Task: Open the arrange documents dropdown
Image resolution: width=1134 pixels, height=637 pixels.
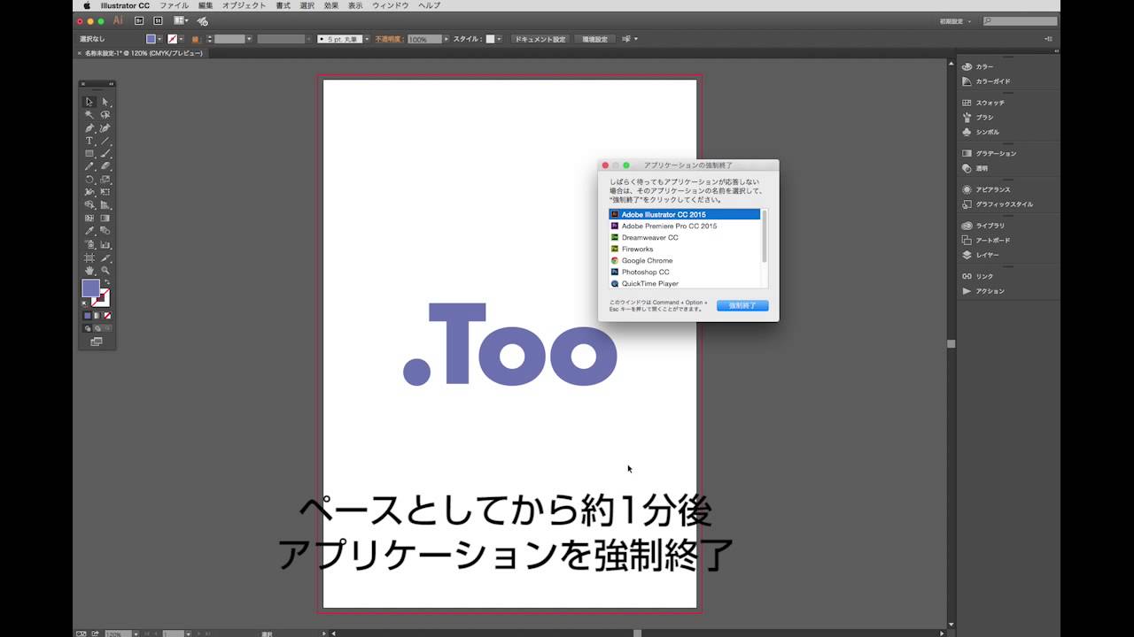Action: (x=182, y=20)
